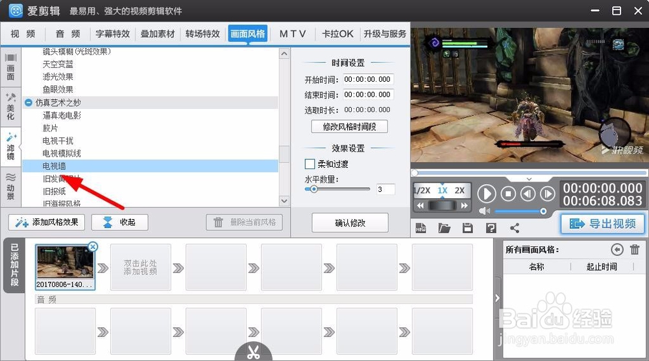Step to previous frame
The width and height of the screenshot is (649, 361).
click(528, 194)
